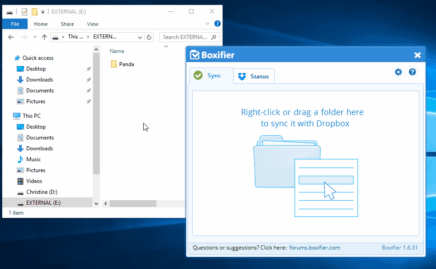Screen dimensions: 436x269
Task: Open the forums.boxifier.com link
Action: point(315,248)
